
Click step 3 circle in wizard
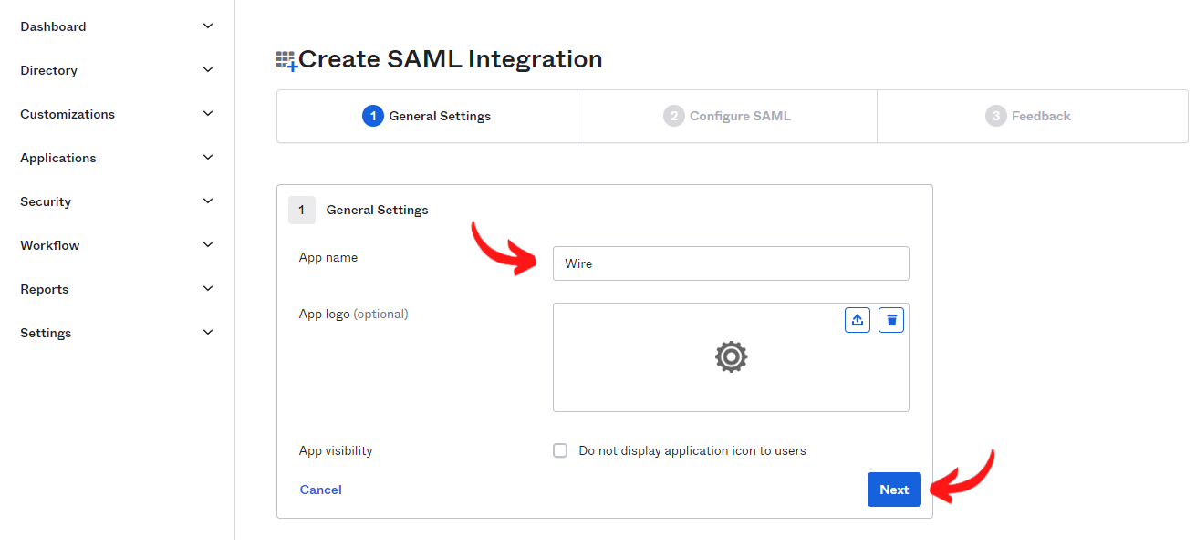tap(995, 116)
